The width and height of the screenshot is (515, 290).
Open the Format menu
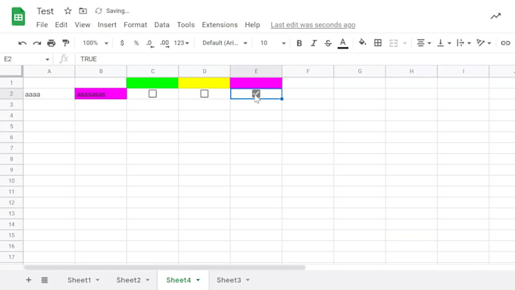pos(136,25)
